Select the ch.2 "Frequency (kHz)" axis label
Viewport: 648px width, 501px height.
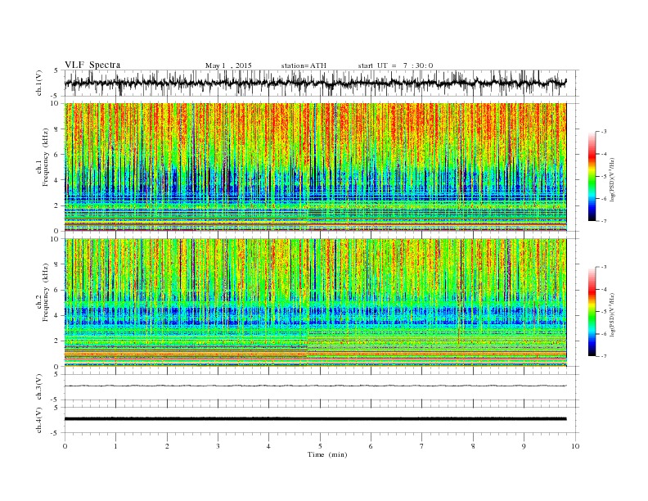tap(45, 293)
